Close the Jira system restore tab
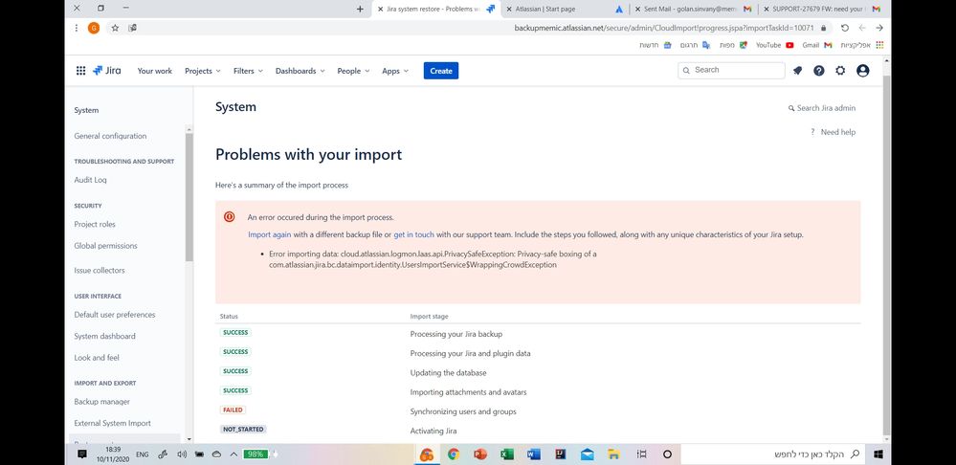The image size is (956, 465). 381,10
